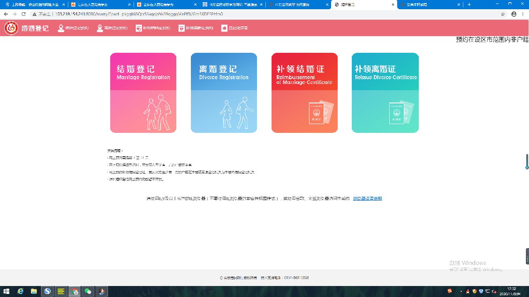Click the 浏览器设置说明 browser settings link
The image size is (529, 297).
click(x=367, y=198)
